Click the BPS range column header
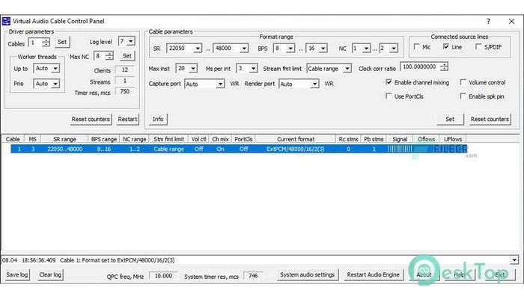 point(104,139)
